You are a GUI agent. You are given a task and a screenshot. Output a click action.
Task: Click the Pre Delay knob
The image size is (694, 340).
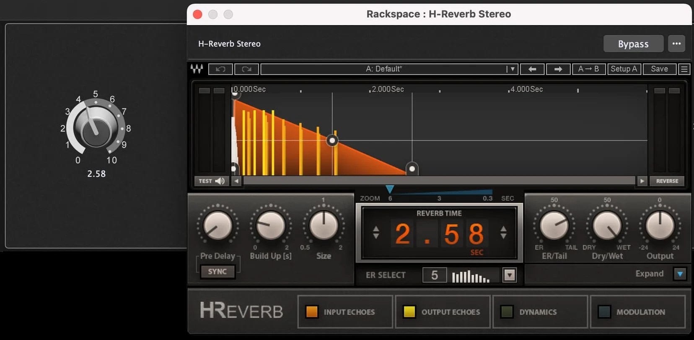tap(218, 226)
